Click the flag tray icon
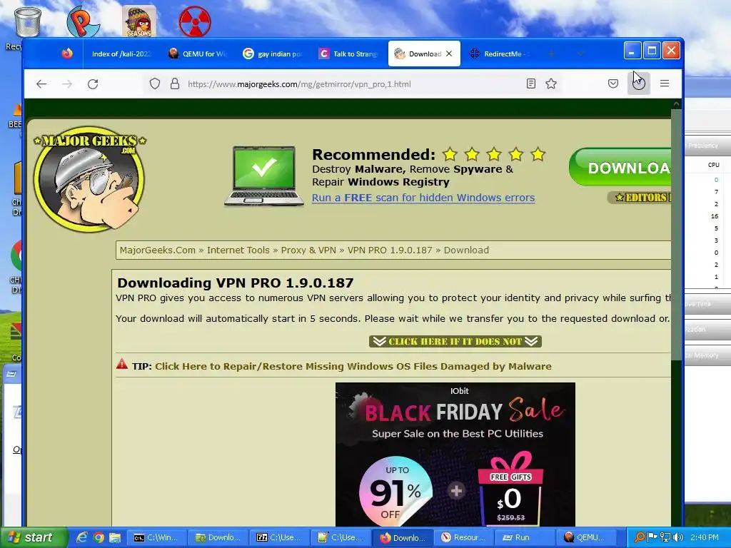Screen dimensions: 731x548 pyautogui.click(x=652, y=537)
